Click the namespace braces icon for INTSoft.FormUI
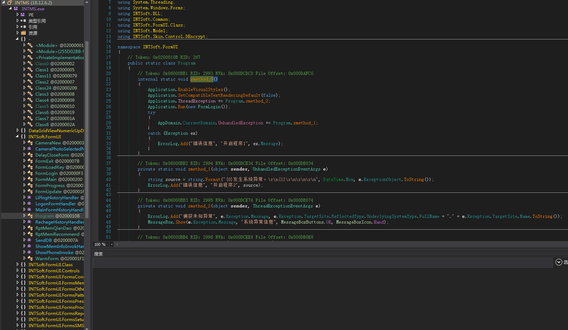This screenshot has width=568, height=330. coord(23,137)
